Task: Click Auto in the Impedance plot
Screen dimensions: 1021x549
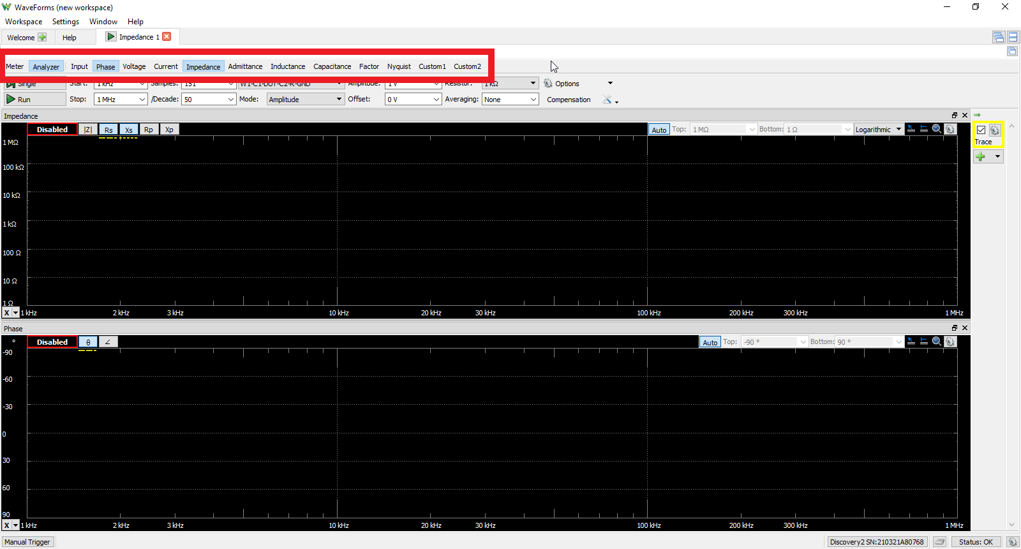Action: [x=659, y=130]
